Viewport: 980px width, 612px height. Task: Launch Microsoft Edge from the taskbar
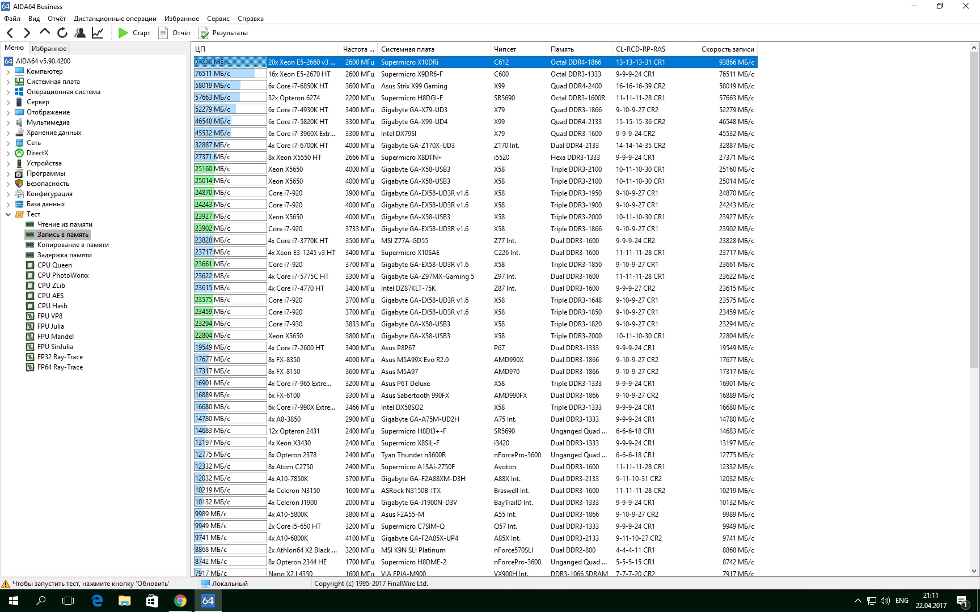pyautogui.click(x=97, y=601)
